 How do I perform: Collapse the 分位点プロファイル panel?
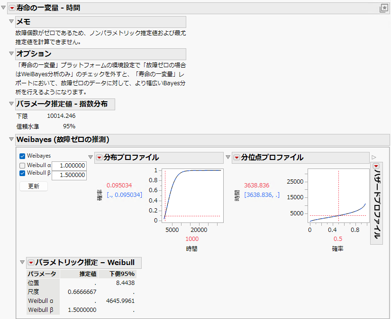point(228,157)
